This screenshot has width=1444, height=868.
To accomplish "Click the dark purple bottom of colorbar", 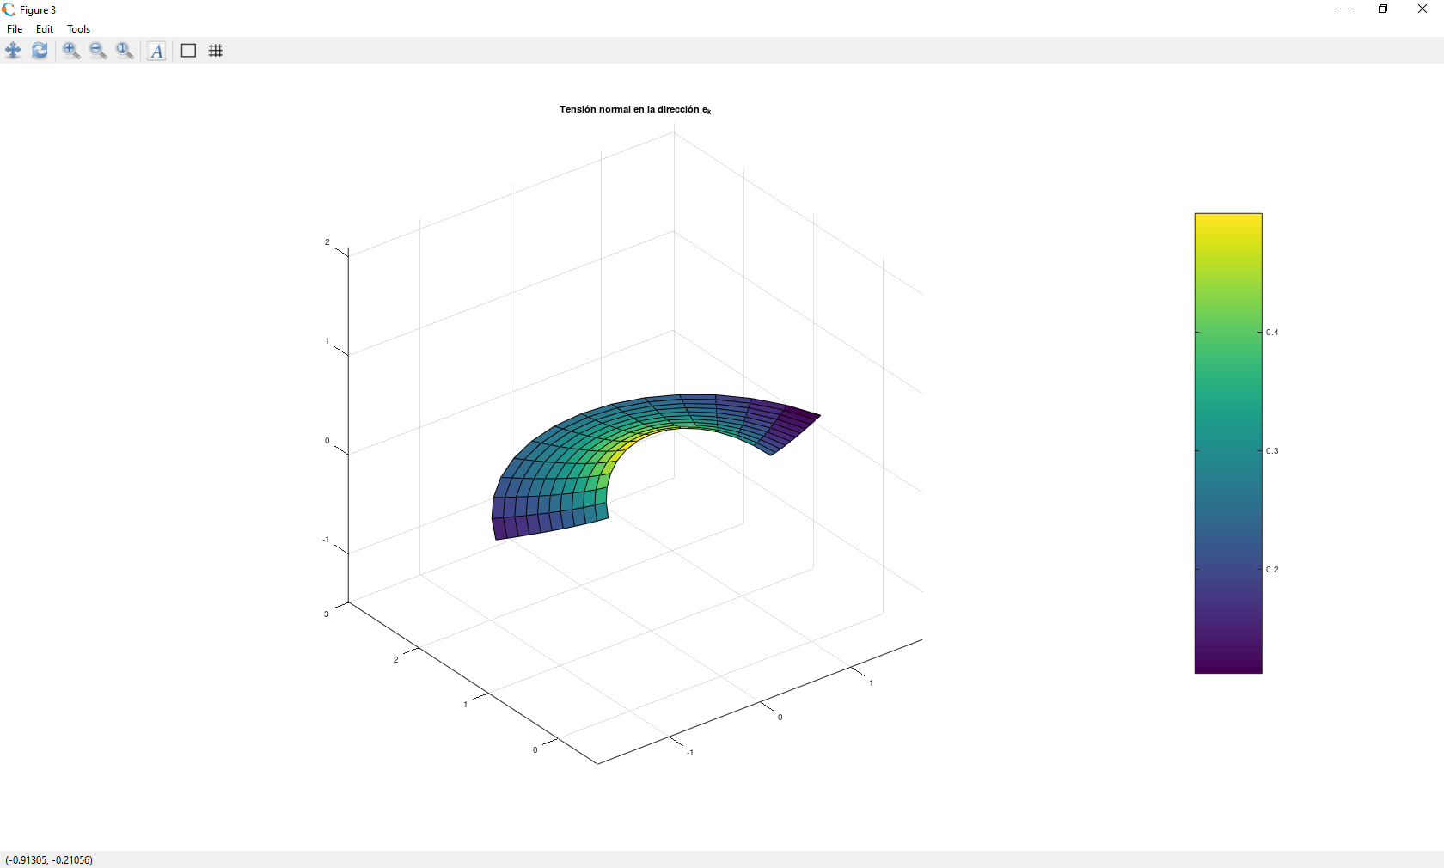I will click(x=1227, y=662).
